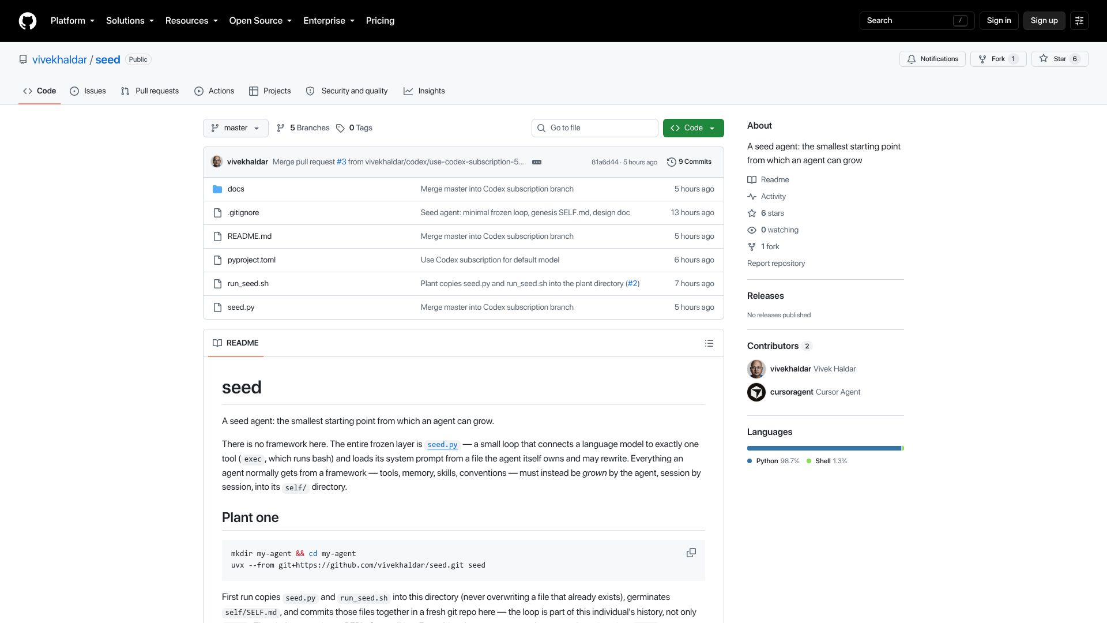The width and height of the screenshot is (1107, 623).
Task: Open Readme link in About section
Action: pos(769,180)
